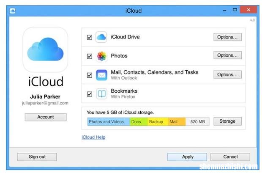Click the iCloud Drive cloud icon

tap(101, 37)
